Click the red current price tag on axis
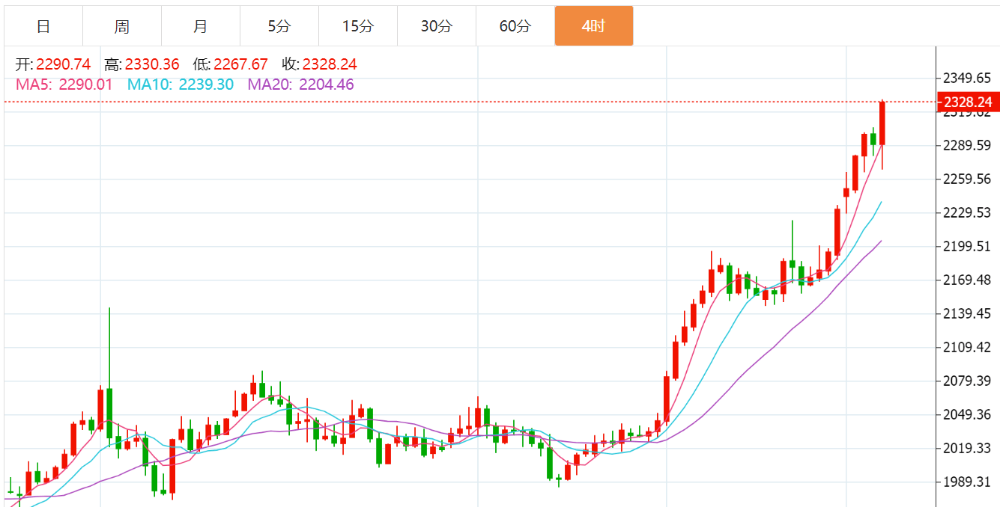 click(x=968, y=102)
